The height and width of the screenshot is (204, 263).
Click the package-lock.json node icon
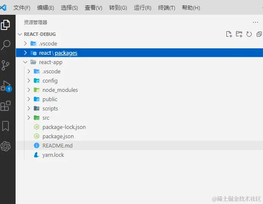click(x=36, y=127)
